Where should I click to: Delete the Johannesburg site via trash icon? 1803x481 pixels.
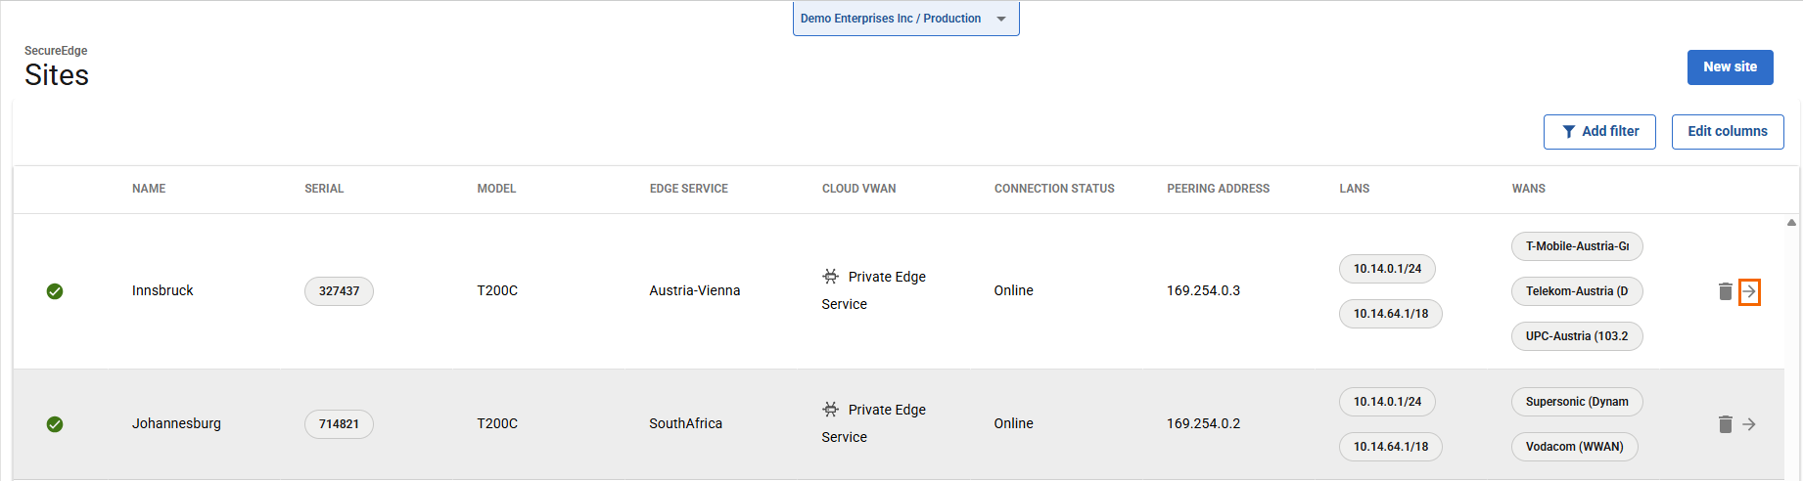tap(1725, 424)
